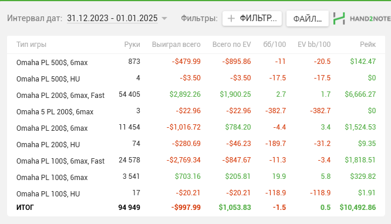Screen dimensions: 391x224
Task: Open the date interval dropdown arrow
Action: [164, 18]
